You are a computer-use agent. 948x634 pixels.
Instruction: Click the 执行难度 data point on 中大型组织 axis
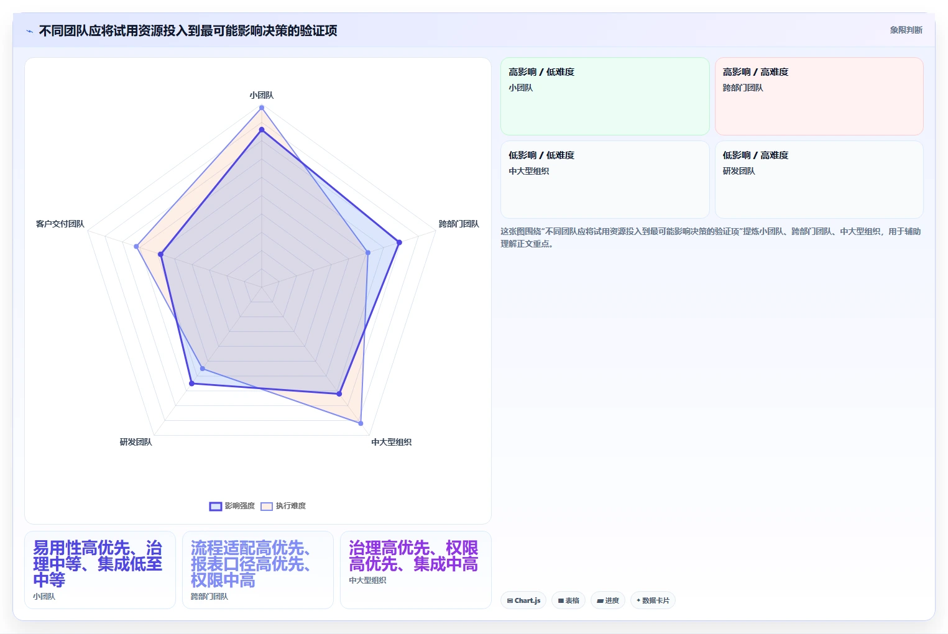click(361, 423)
